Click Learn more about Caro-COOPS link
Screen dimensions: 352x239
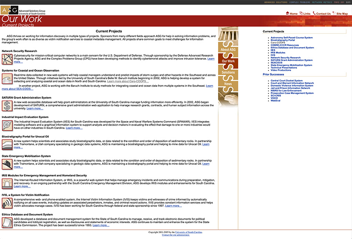128,81
